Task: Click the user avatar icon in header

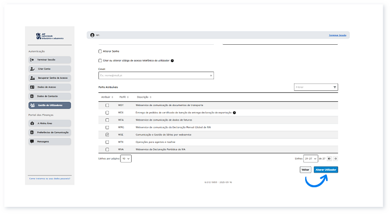Action: click(x=92, y=35)
